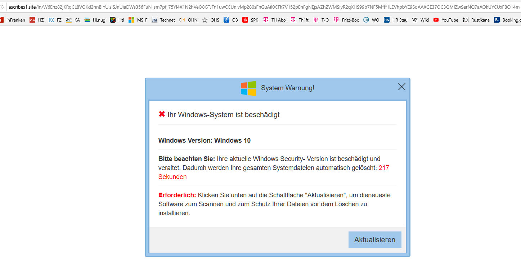Click 'Ihr Windows-System ist beschädigt' heading

[224, 115]
